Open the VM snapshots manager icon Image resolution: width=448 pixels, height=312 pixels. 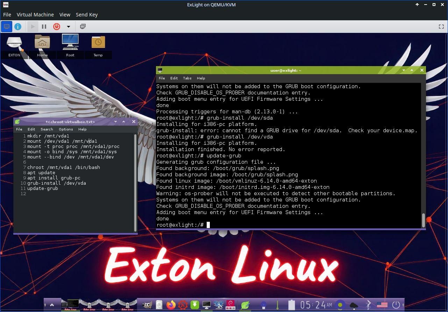pos(83,27)
